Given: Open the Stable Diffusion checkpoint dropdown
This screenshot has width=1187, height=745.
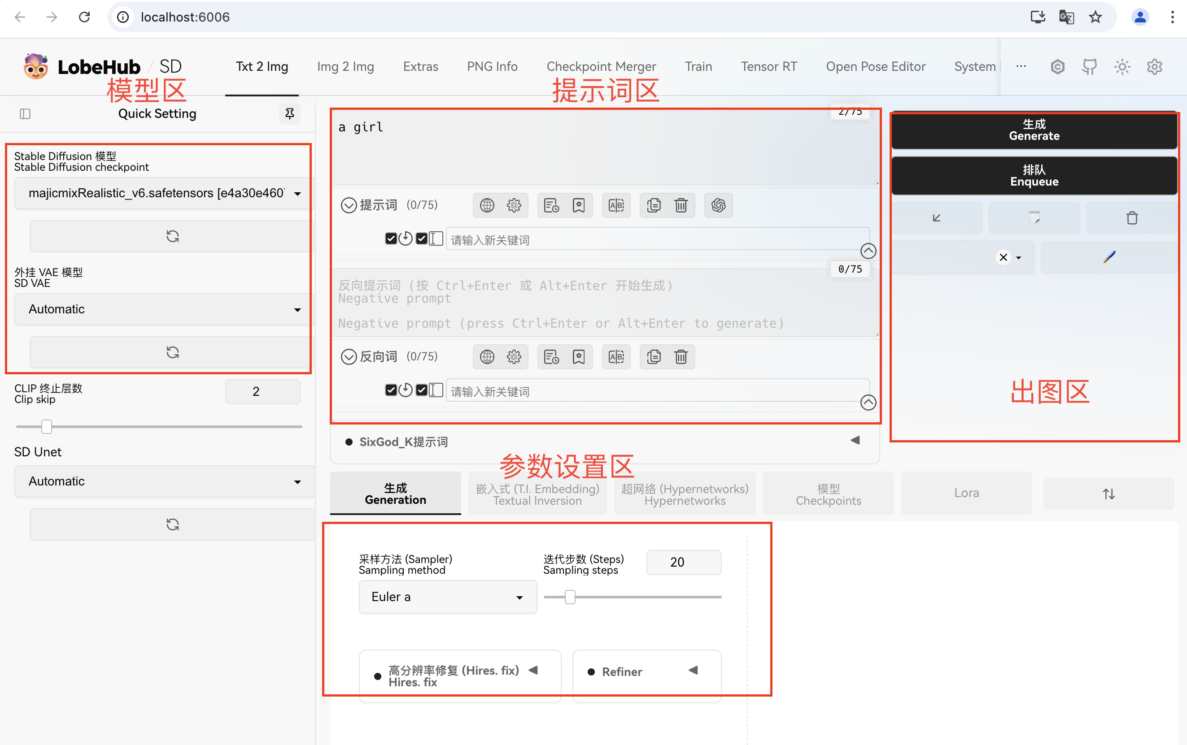Looking at the screenshot, I should click(164, 193).
